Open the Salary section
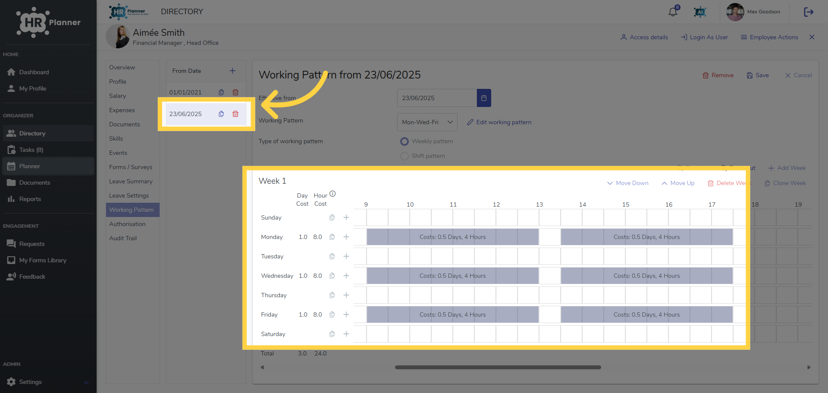 coord(118,96)
